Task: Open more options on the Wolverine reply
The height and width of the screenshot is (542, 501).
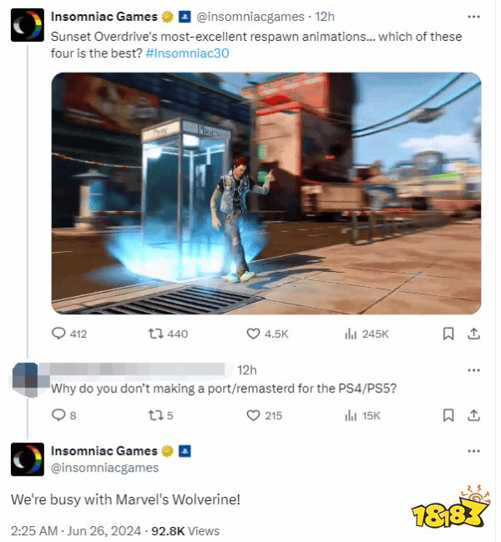Action: [x=473, y=451]
